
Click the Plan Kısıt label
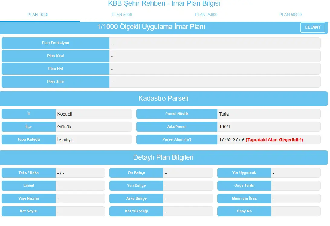coord(55,56)
